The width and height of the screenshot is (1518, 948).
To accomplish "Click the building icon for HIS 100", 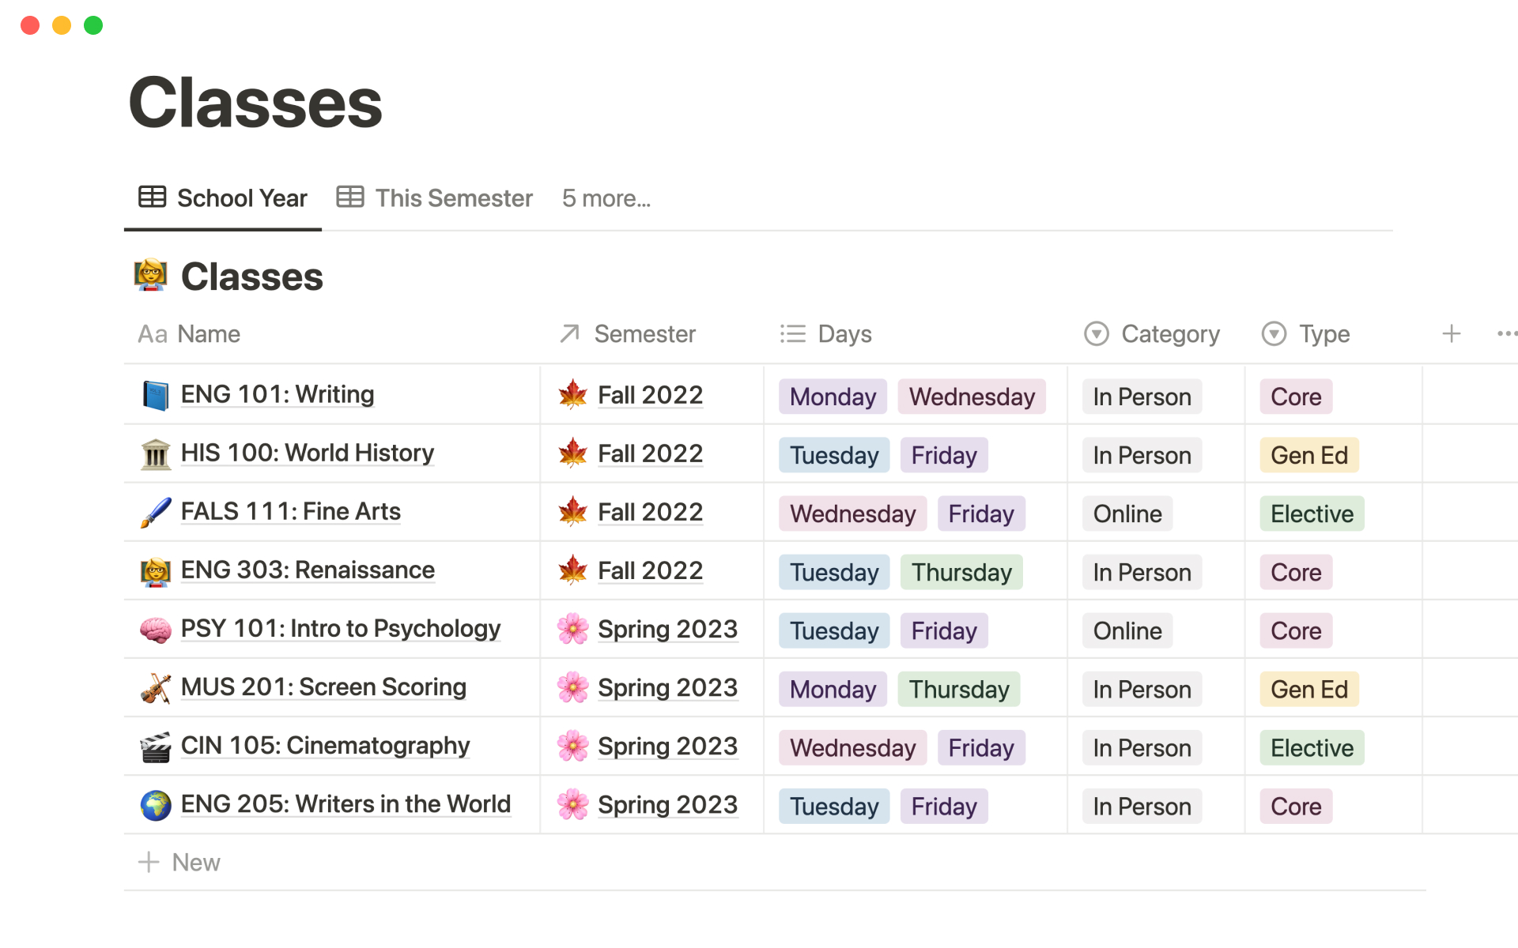I will (156, 453).
